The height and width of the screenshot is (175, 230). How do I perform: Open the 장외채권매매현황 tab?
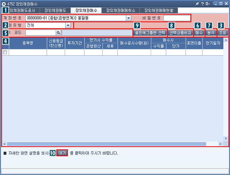coord(159,10)
